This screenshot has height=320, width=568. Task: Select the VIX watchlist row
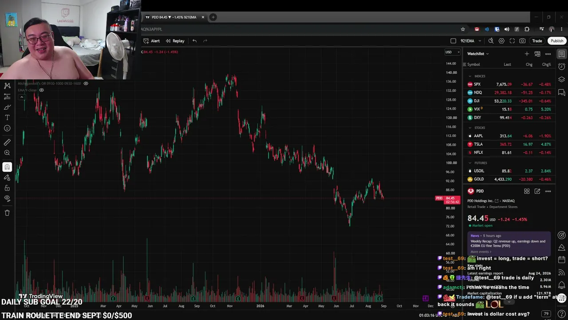coord(509,109)
